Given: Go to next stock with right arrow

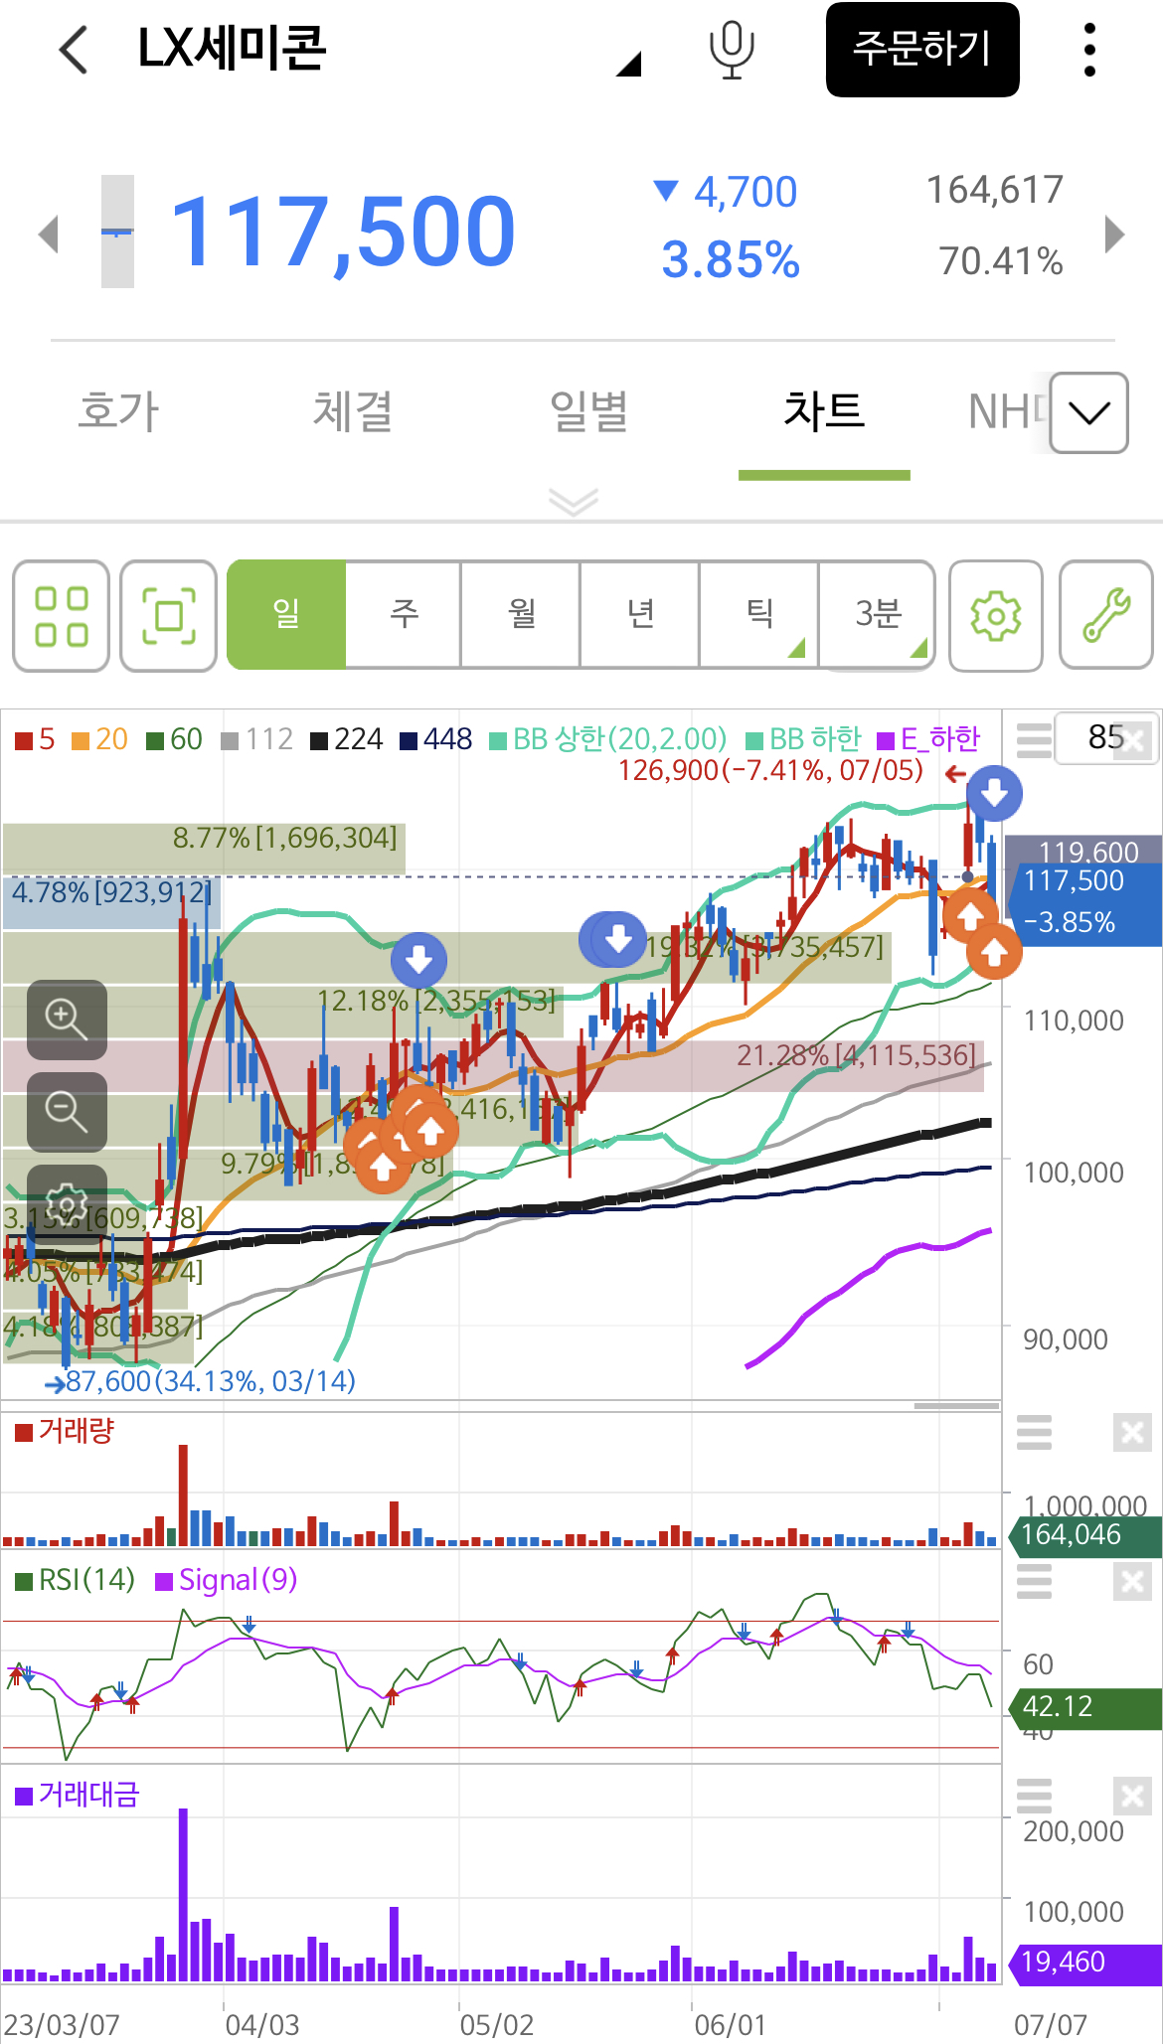Looking at the screenshot, I should click(x=1115, y=235).
